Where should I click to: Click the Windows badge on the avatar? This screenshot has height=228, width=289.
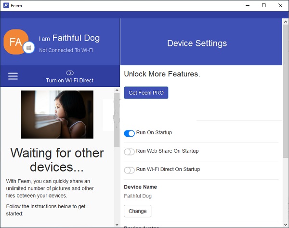29,49
